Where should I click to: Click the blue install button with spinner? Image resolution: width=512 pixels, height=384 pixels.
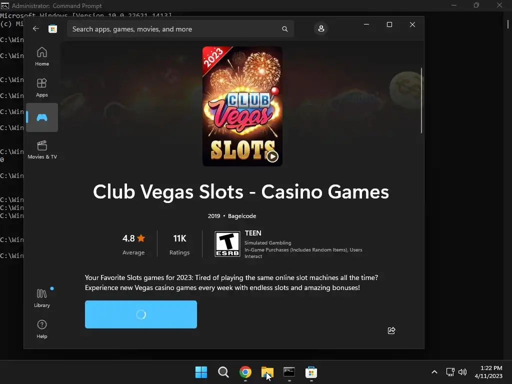[x=140, y=314]
